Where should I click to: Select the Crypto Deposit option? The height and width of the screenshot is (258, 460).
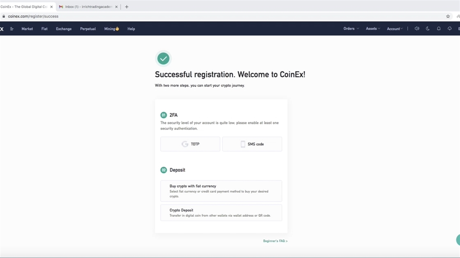click(x=221, y=212)
